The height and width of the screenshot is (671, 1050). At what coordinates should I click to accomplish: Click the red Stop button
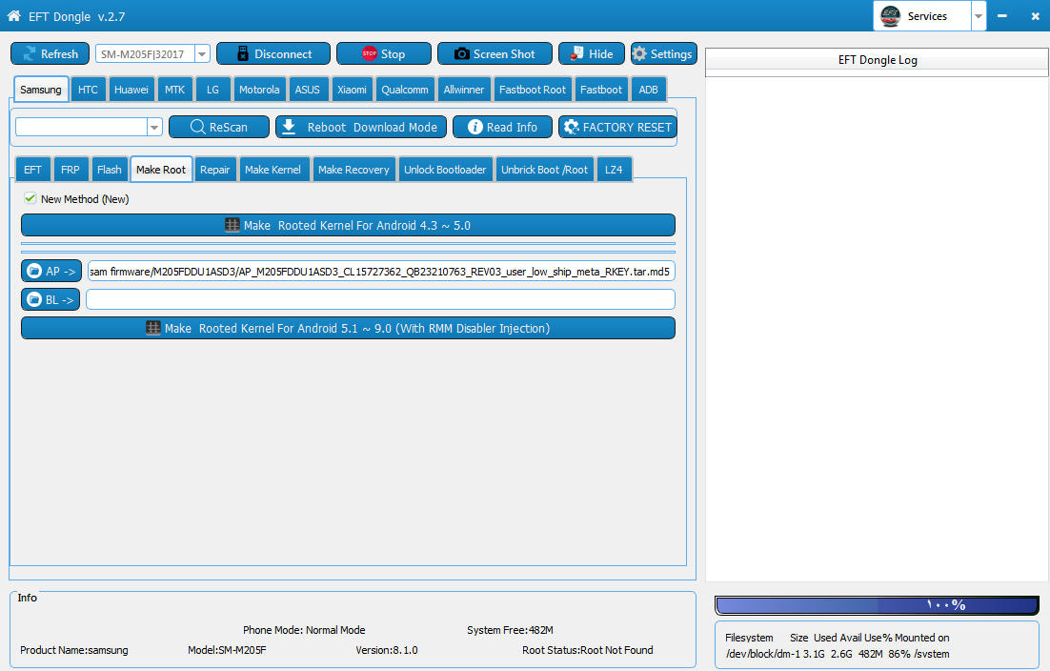coord(384,53)
